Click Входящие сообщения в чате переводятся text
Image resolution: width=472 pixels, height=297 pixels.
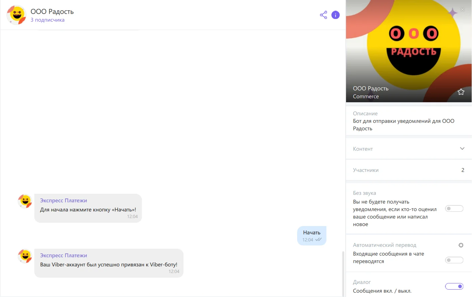(389, 257)
